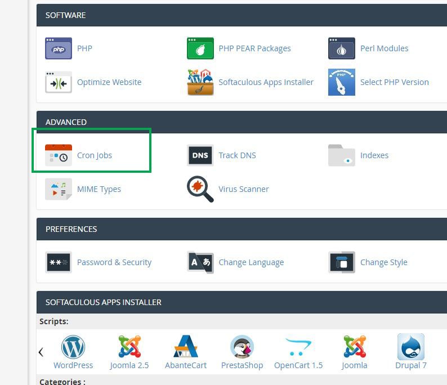Click the Password & Security link
Image resolution: width=447 pixels, height=385 pixels.
click(114, 262)
